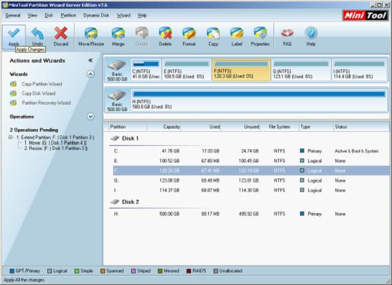Select the highlighted F: partition row
Screen dimensions: 392x285
pos(251,170)
